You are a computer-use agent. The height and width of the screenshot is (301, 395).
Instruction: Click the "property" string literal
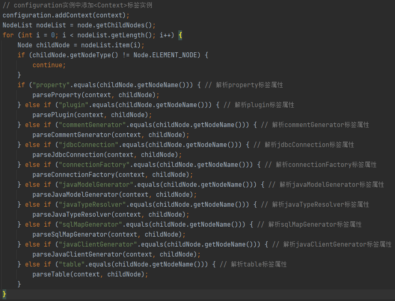tap(51, 85)
